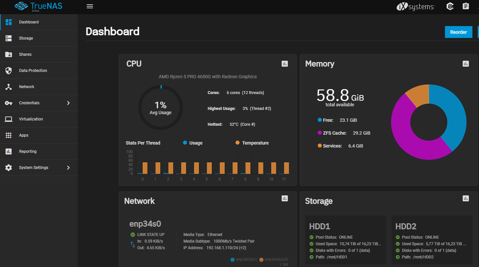The height and width of the screenshot is (267, 479).
Task: Click the iXsystems logo
Action: pos(416,6)
